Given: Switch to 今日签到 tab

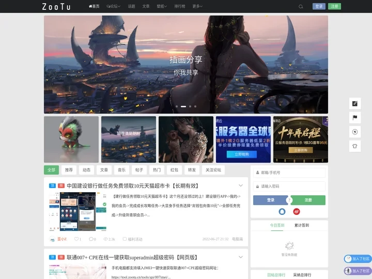Looking at the screenshot, I should point(277,225).
